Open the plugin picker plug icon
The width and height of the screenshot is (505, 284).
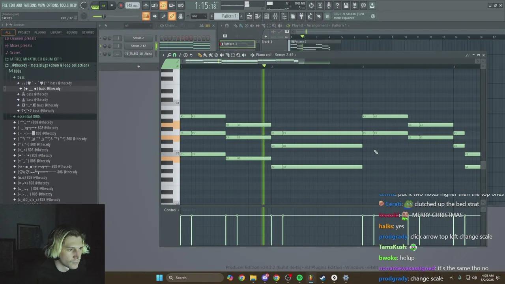click(x=301, y=16)
